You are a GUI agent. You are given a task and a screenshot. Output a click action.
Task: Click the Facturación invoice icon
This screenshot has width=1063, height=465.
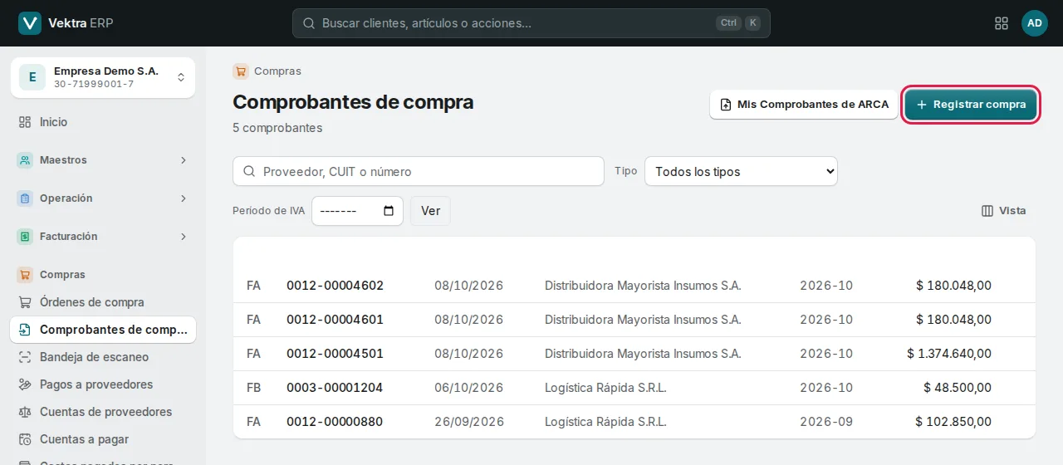[x=25, y=237]
